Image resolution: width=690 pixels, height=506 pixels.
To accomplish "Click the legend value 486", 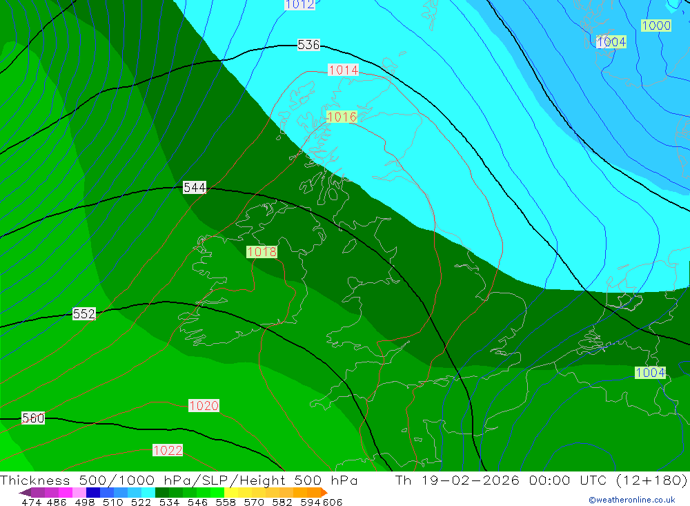I will pyautogui.click(x=57, y=502).
